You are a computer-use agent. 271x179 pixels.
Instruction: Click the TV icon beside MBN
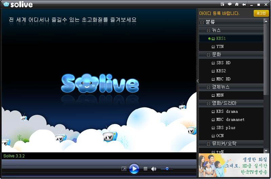click(213, 95)
